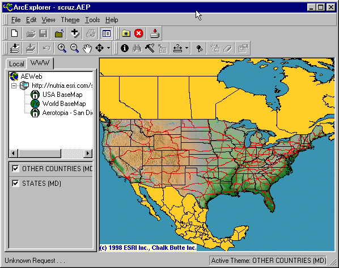
Task: Open the Find binoculars tool
Action: [x=137, y=48]
